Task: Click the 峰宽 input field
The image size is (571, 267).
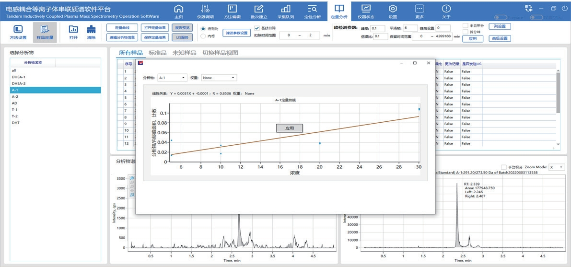Action: pyautogui.click(x=378, y=28)
